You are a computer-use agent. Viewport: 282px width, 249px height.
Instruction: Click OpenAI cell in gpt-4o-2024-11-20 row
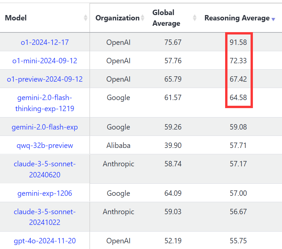pos(118,241)
